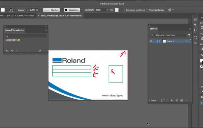Select the Ebene 1 layer name
Viewport: 203px width, 128px height.
click(170, 41)
